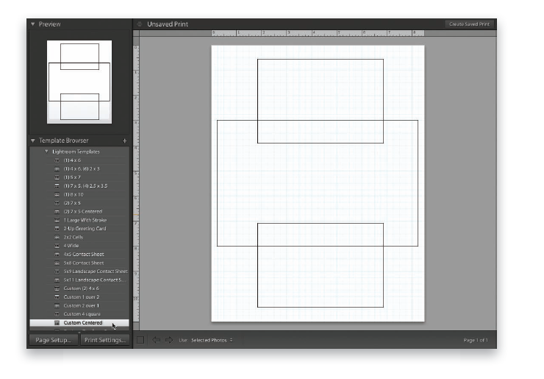544x379 pixels.
Task: Click the Custom 4 square template icon
Action: 57,314
